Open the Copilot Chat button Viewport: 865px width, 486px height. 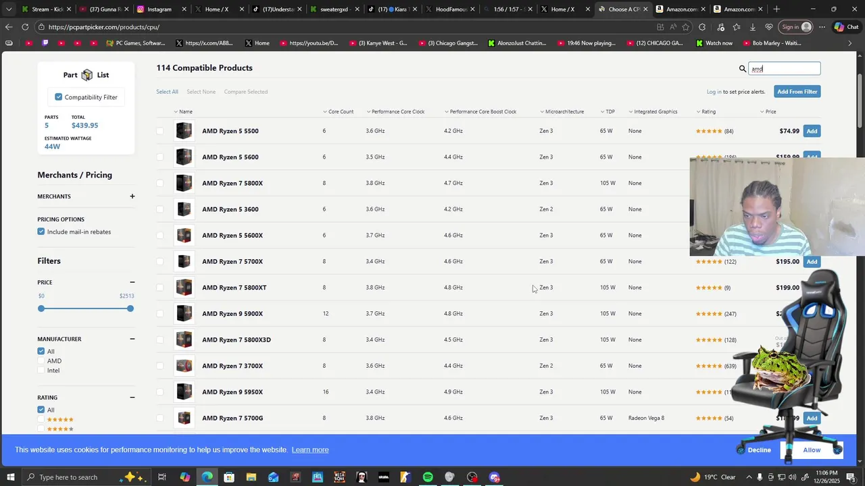[x=846, y=27]
